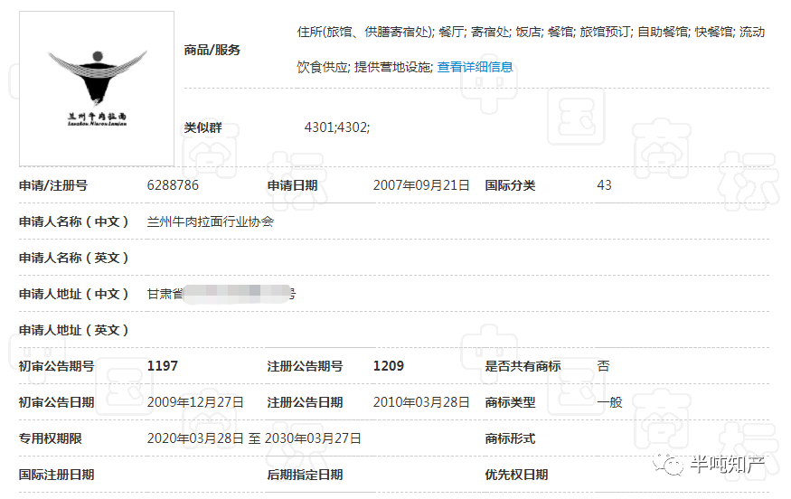The image size is (791, 499).
Task: Open the 查看详细信息 link
Action: tap(475, 67)
